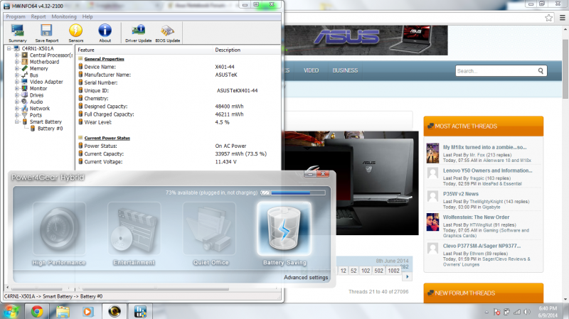Expand the Motherboard tree node
Viewport: 569px width, 319px height.
pyautogui.click(x=16, y=62)
